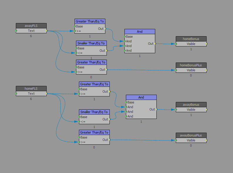
Task: Select Greater Than/Eq To header linking homeFLS to And
Action: (x=94, y=84)
